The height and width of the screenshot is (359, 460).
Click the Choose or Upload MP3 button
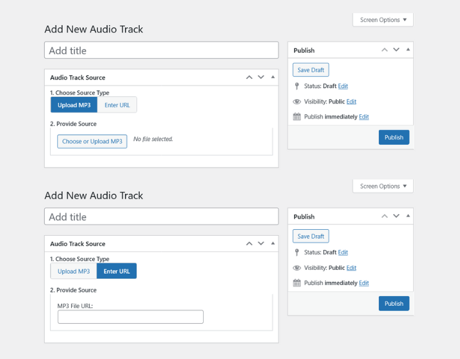(x=92, y=142)
